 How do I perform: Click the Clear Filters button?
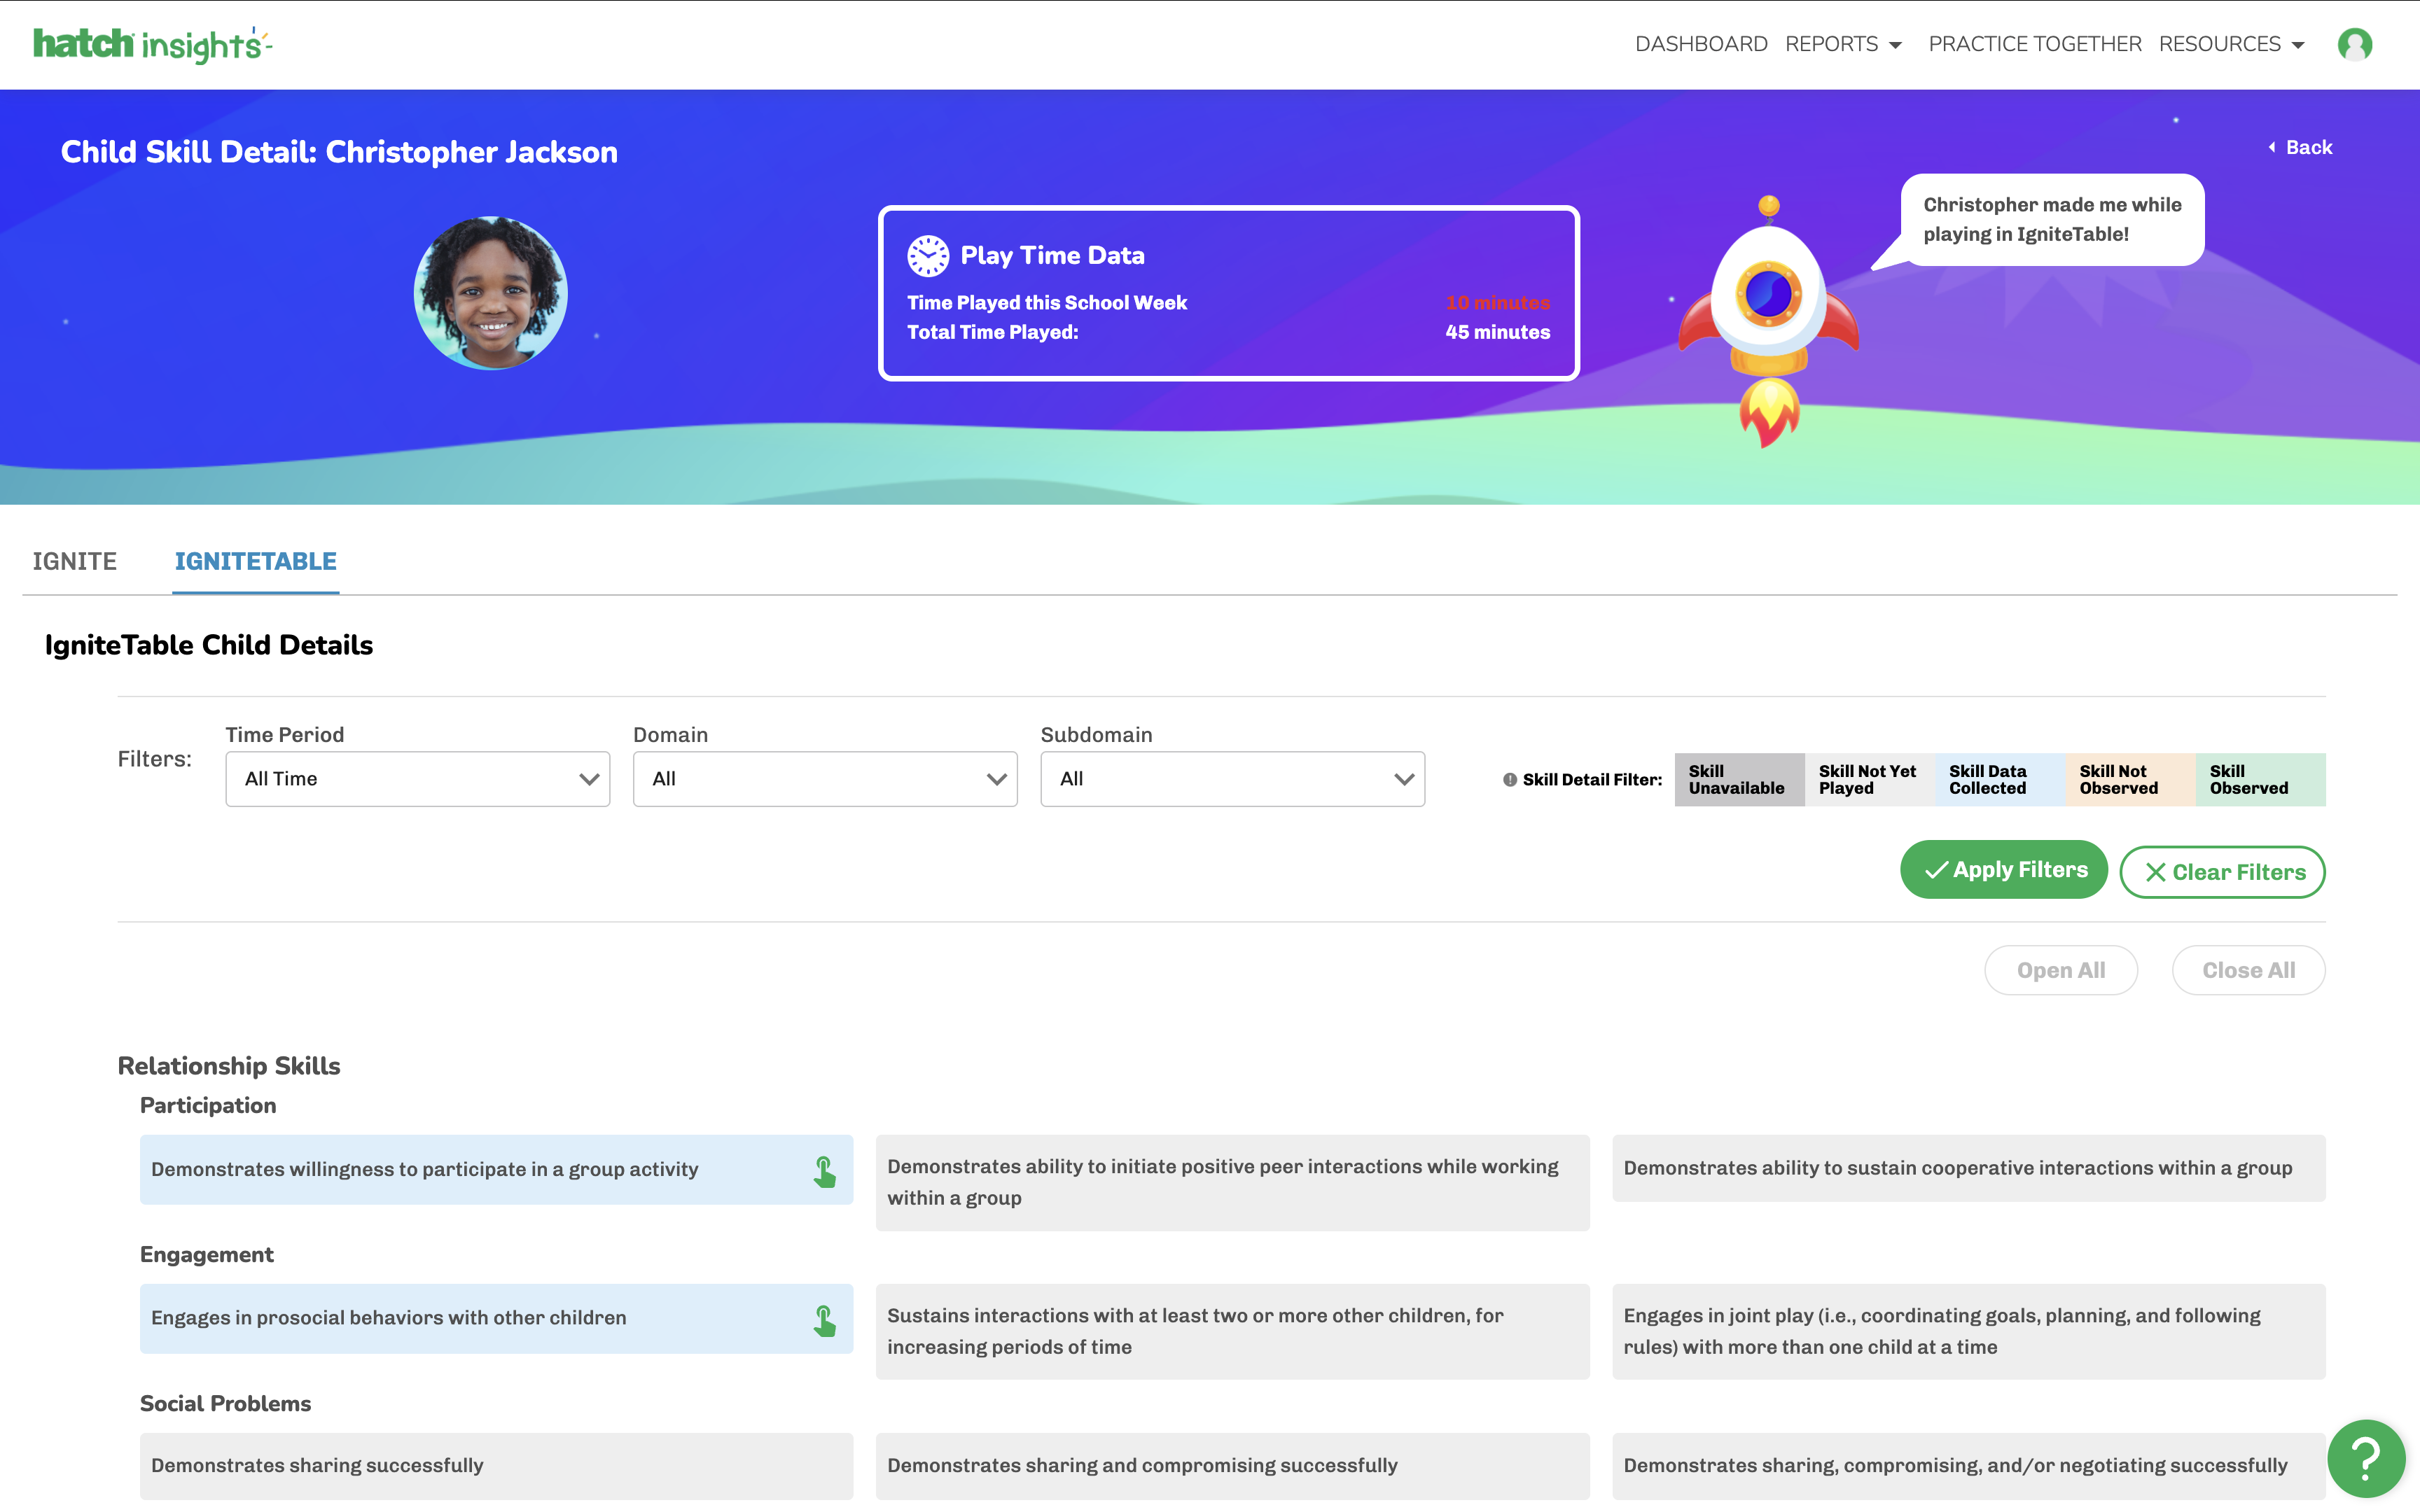[2222, 872]
